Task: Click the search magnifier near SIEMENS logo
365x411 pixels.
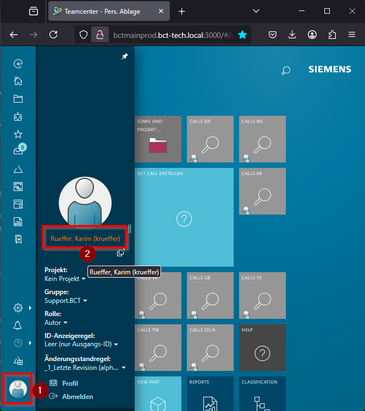Action: pyautogui.click(x=286, y=70)
